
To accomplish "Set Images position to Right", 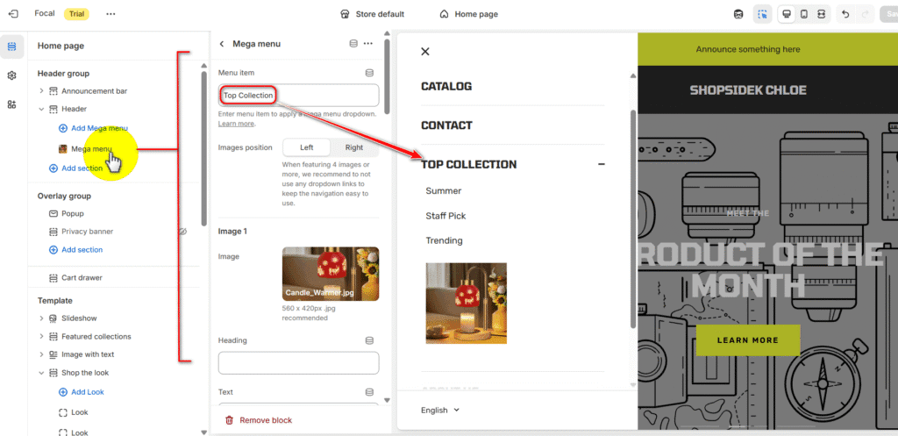I will point(354,147).
